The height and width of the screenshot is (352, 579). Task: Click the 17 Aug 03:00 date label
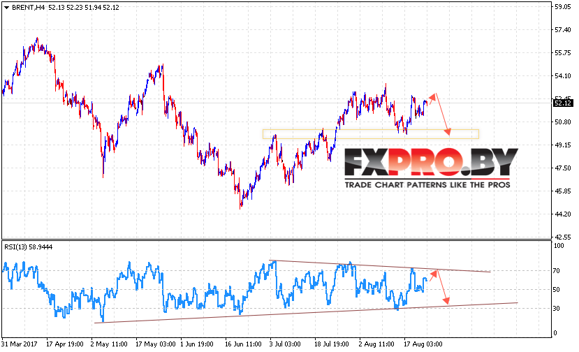[x=423, y=344]
